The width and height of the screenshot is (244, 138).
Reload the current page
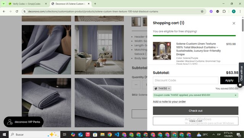click(x=17, y=11)
